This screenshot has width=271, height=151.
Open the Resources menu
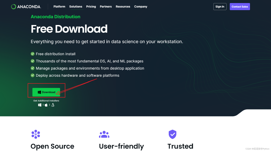coord(123,6)
